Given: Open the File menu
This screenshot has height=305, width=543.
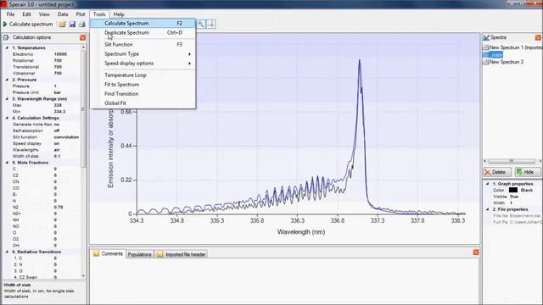Looking at the screenshot, I should 11,14.
